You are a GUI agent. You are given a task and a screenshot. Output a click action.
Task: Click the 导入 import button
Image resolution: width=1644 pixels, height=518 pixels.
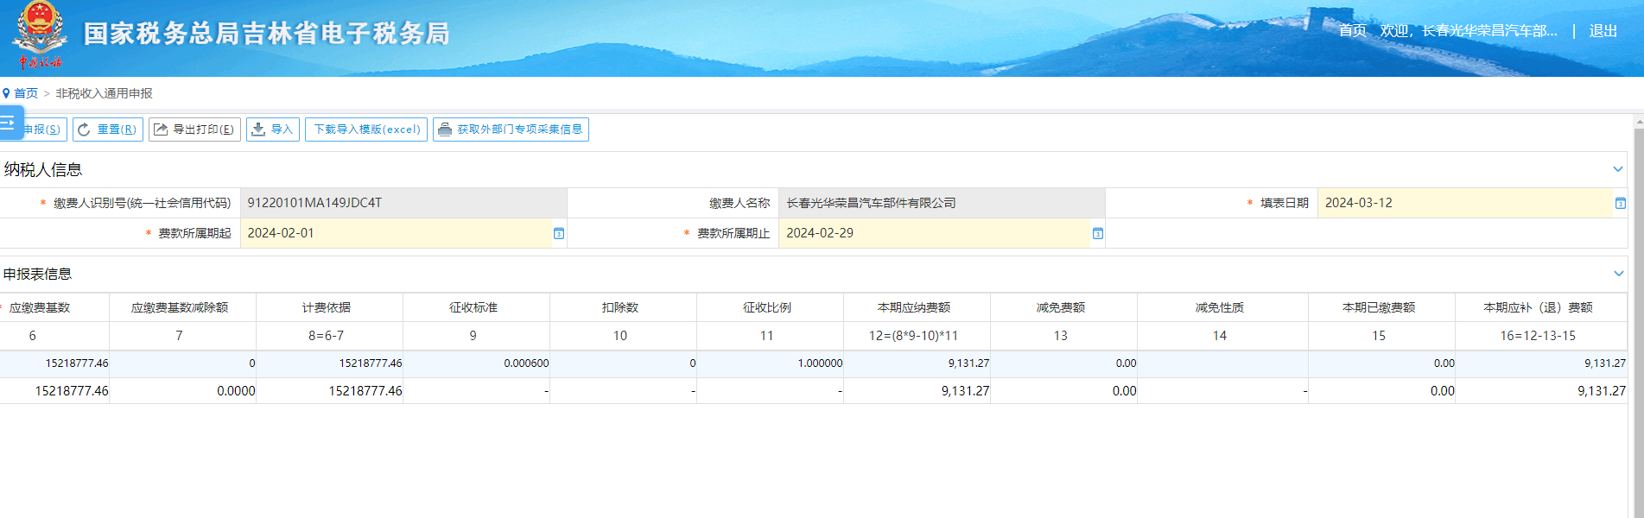(x=273, y=129)
